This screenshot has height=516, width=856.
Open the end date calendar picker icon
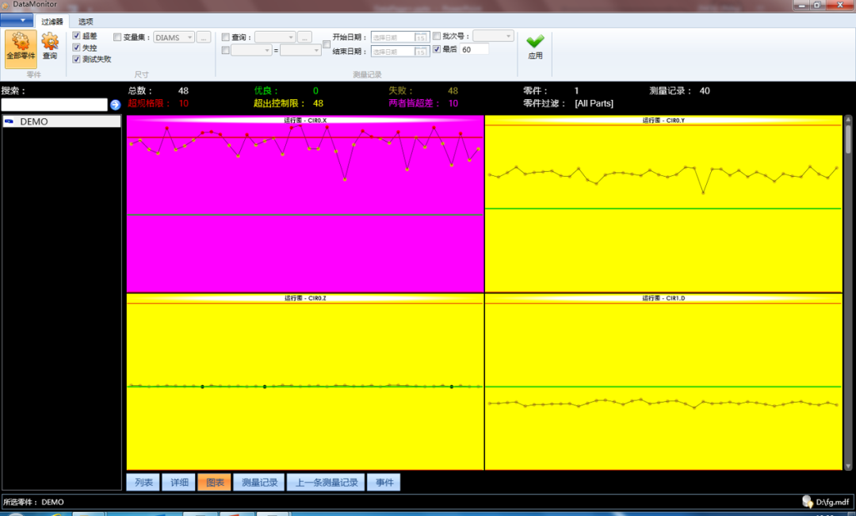tap(422, 52)
